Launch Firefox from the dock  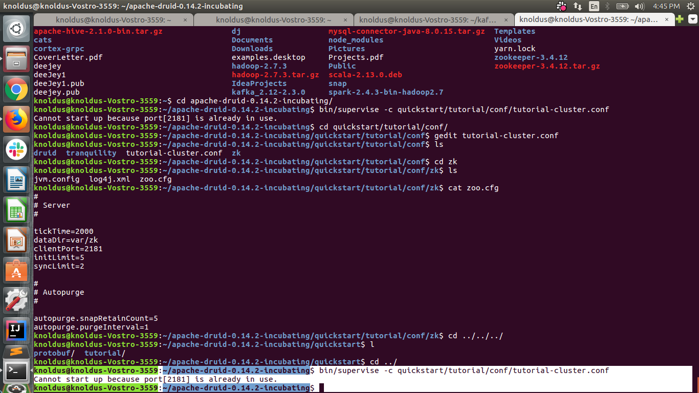click(16, 119)
